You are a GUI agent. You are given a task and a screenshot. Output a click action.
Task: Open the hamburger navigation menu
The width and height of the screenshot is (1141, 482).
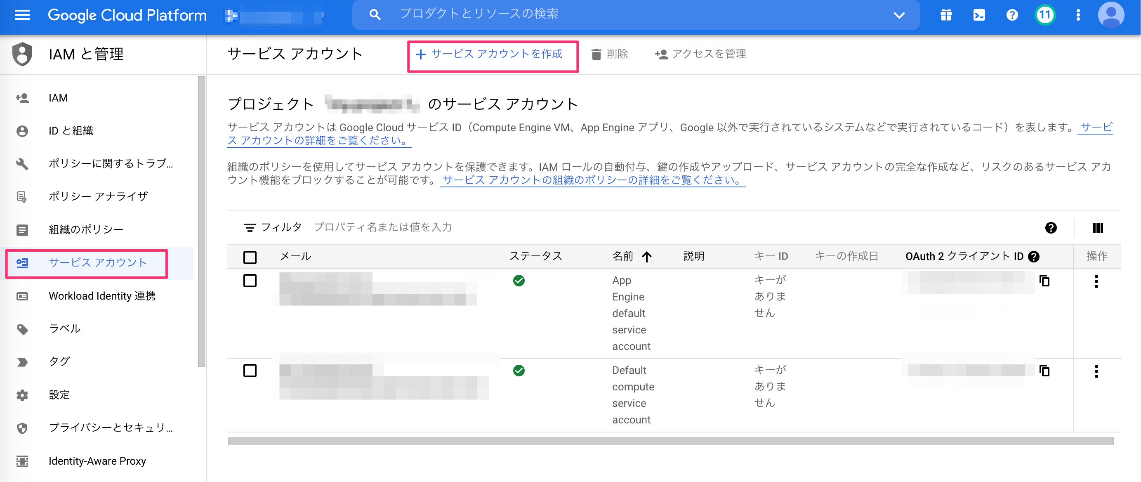pos(22,15)
